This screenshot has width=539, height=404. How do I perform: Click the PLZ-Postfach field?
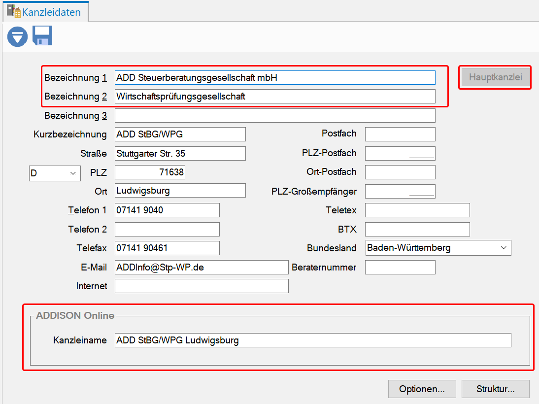point(400,153)
